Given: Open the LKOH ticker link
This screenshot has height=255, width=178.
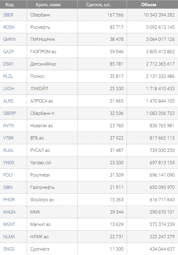Looking at the screenshot, I should (9, 89).
